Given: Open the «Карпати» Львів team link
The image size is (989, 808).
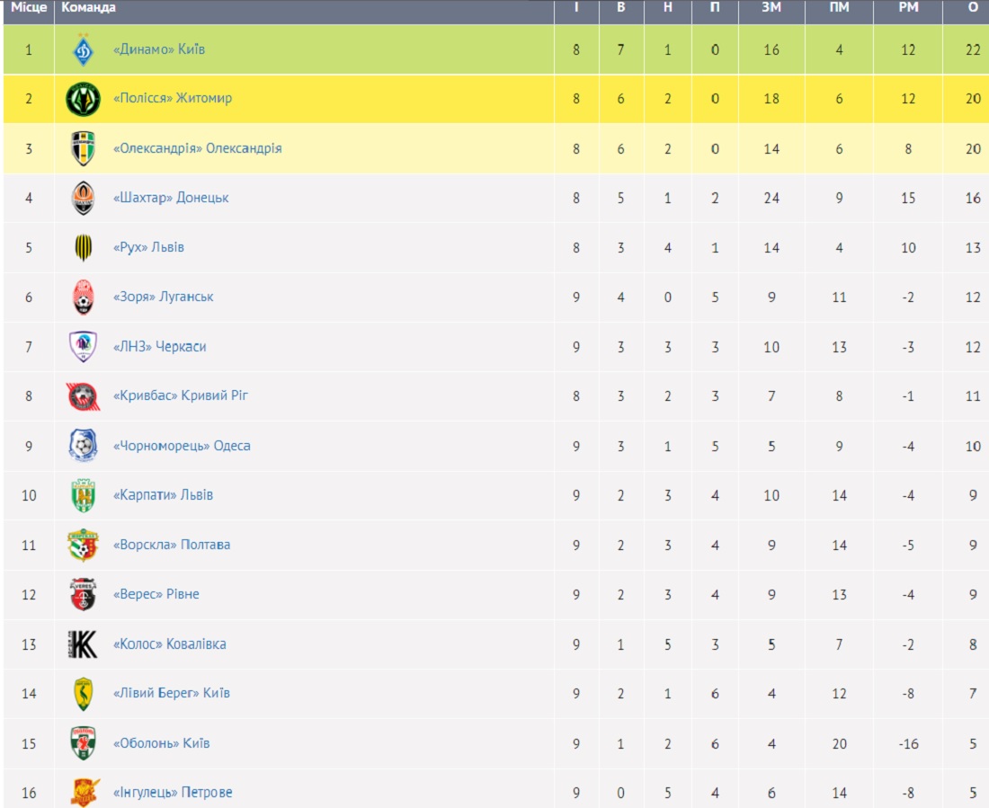Looking at the screenshot, I should 163,495.
